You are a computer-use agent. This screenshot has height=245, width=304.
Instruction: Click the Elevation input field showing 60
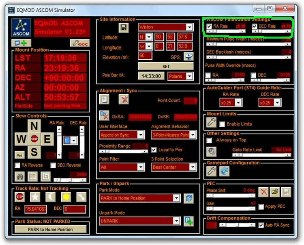pos(145,56)
